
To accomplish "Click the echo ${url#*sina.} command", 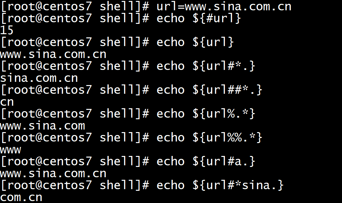I will tap(220, 185).
